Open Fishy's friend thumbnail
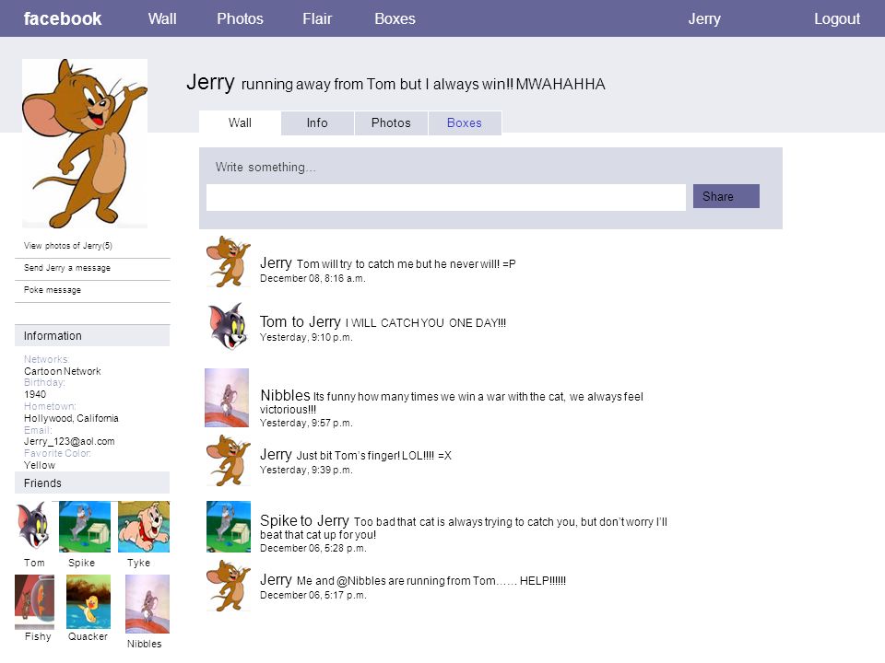 (x=34, y=602)
